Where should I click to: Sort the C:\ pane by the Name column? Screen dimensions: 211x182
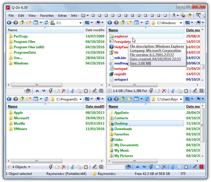45,30
